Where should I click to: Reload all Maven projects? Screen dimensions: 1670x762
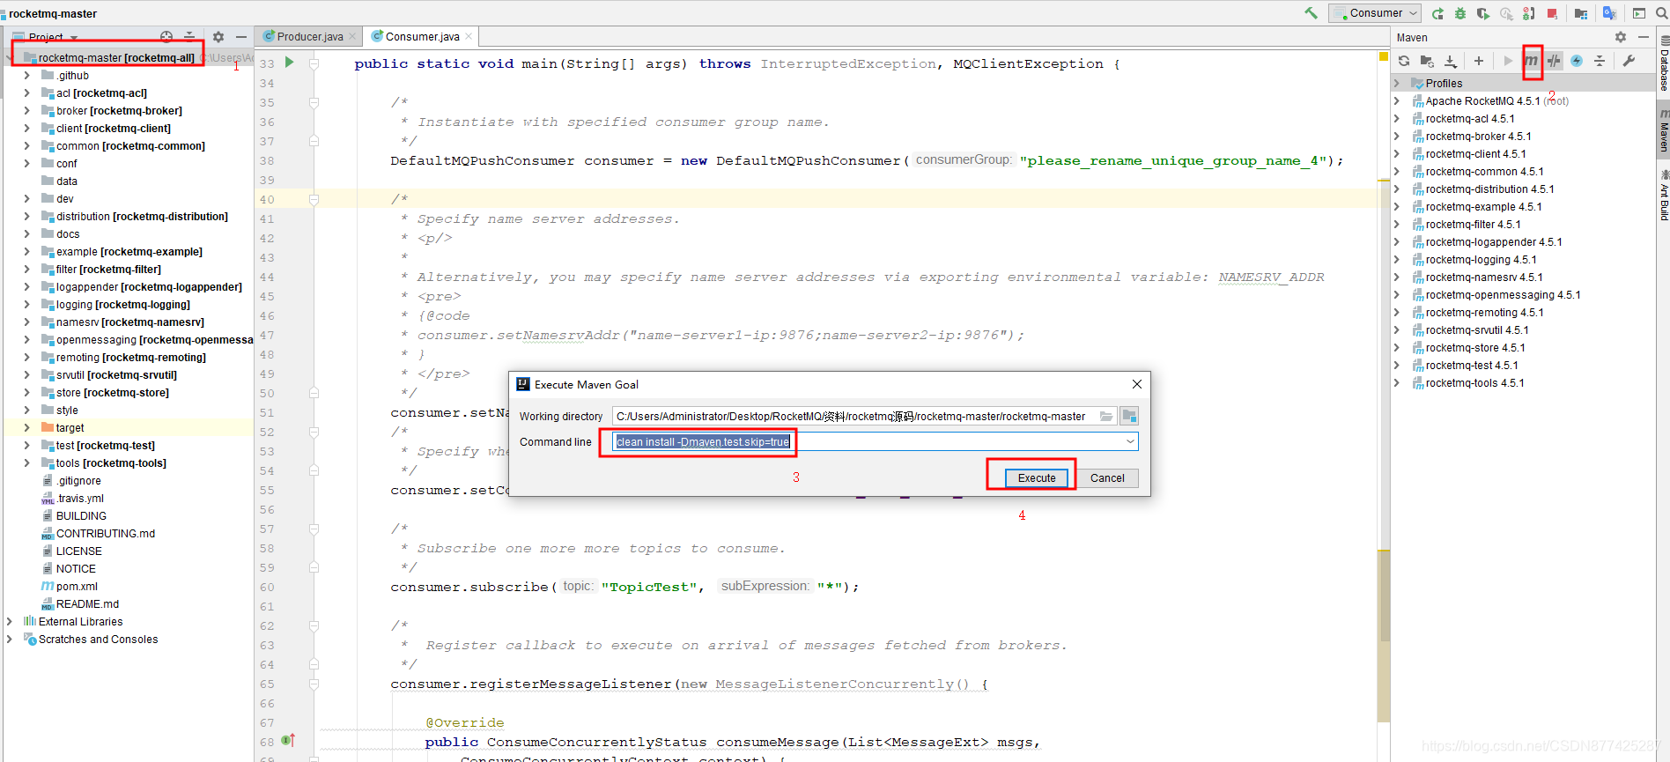1404,61
